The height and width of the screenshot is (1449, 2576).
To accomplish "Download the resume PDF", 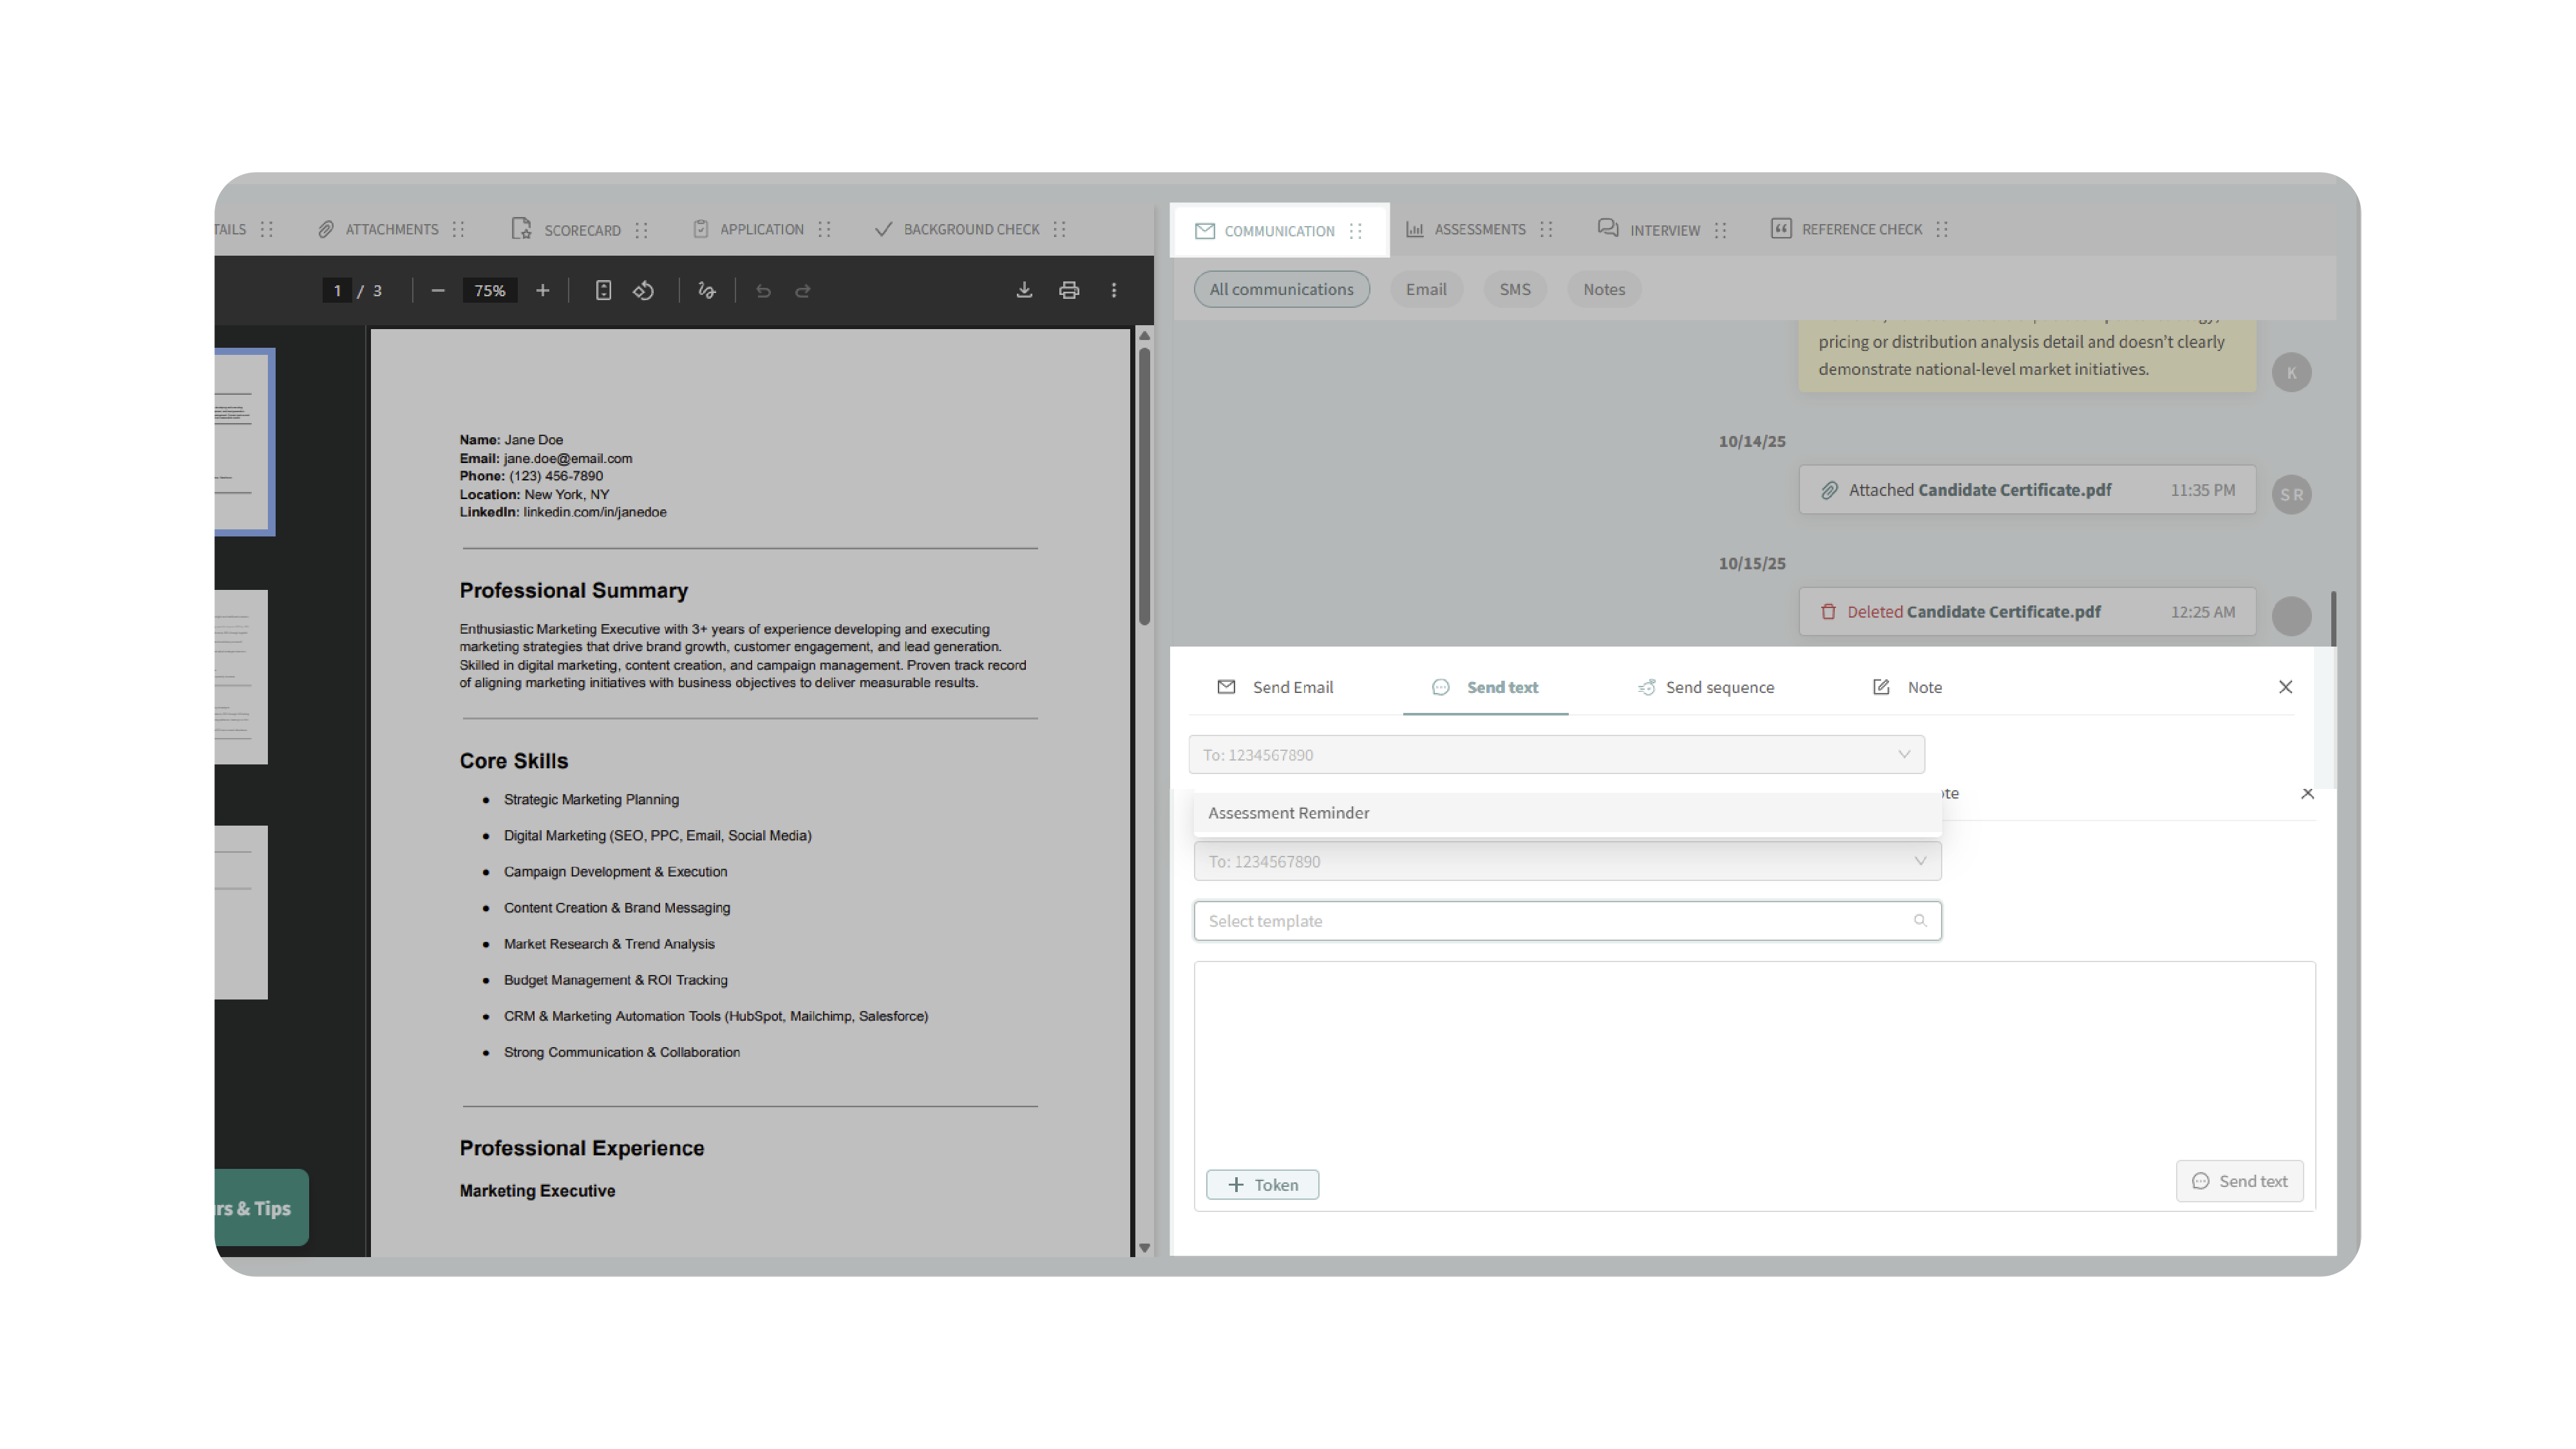I will (1024, 290).
